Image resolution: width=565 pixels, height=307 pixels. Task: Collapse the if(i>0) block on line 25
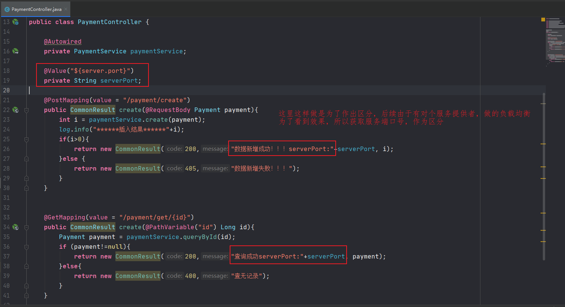(26, 139)
